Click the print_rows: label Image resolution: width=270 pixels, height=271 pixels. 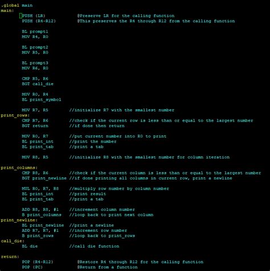point(15,115)
